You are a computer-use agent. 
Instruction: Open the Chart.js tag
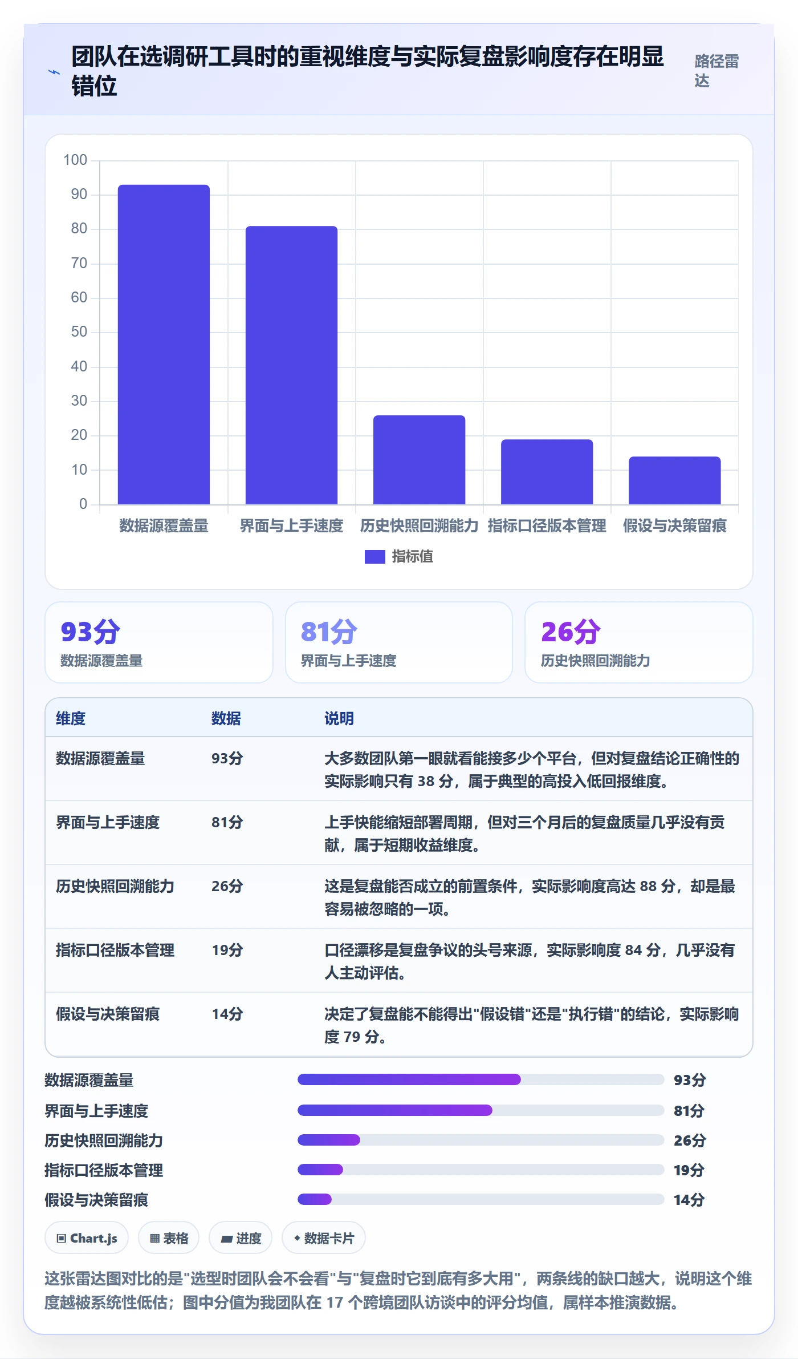click(87, 1238)
